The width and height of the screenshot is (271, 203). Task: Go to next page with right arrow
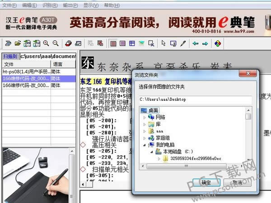tap(205, 44)
